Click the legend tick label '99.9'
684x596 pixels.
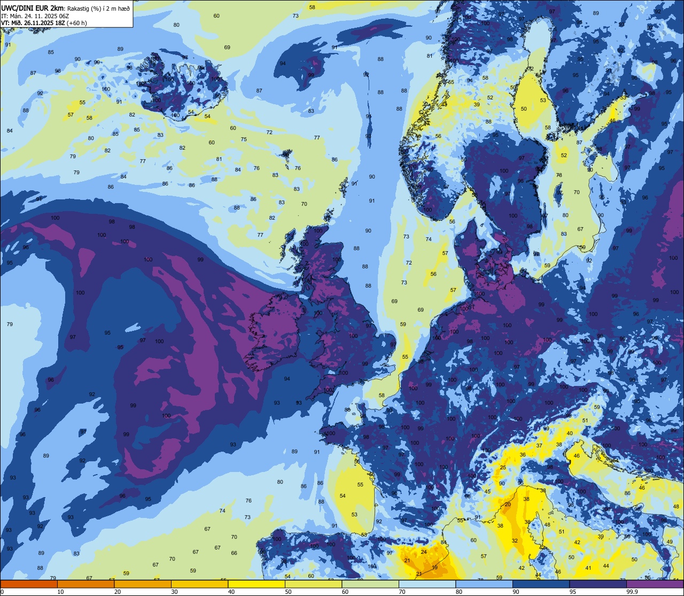633,592
